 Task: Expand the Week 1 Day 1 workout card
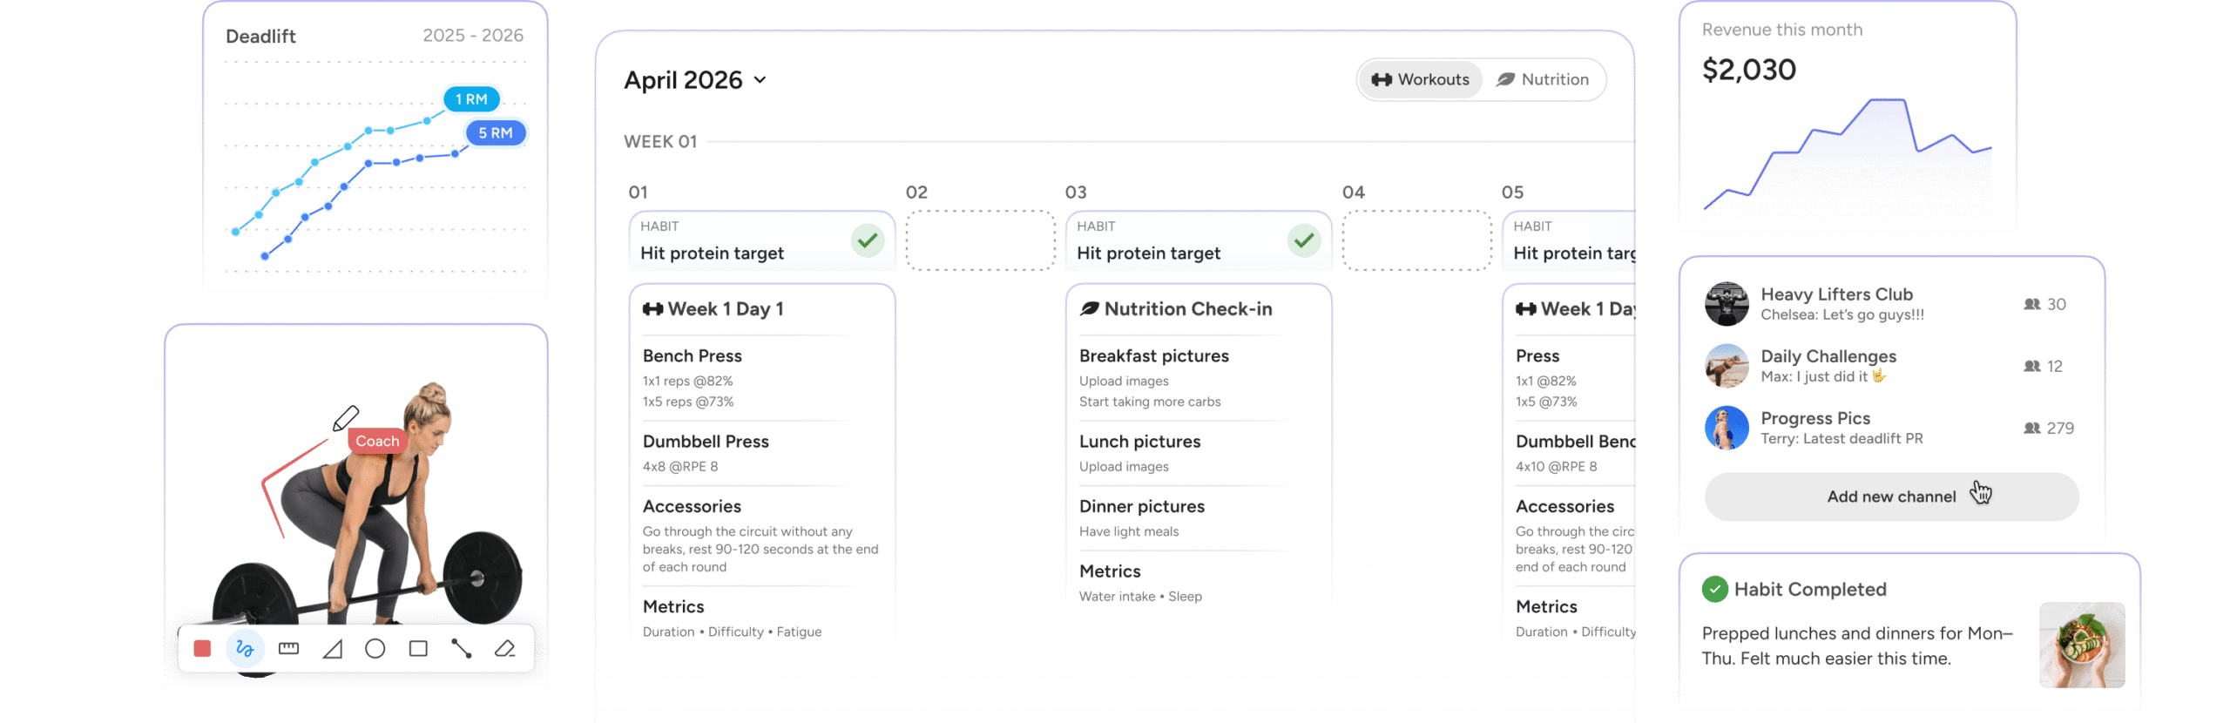[x=725, y=309]
